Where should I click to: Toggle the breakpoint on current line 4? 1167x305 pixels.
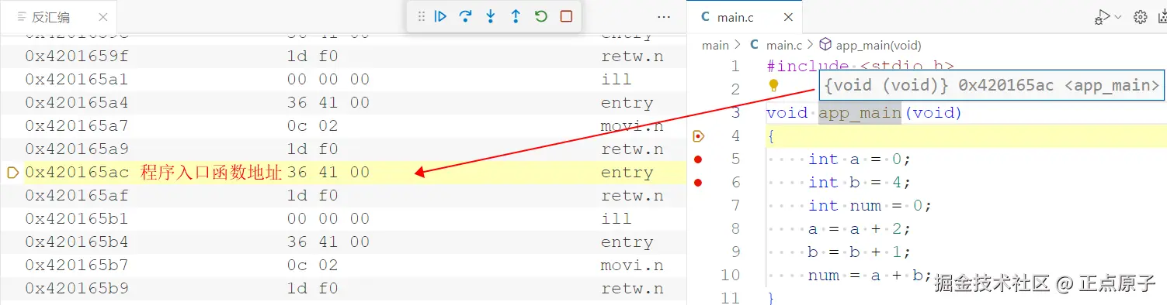click(x=698, y=136)
